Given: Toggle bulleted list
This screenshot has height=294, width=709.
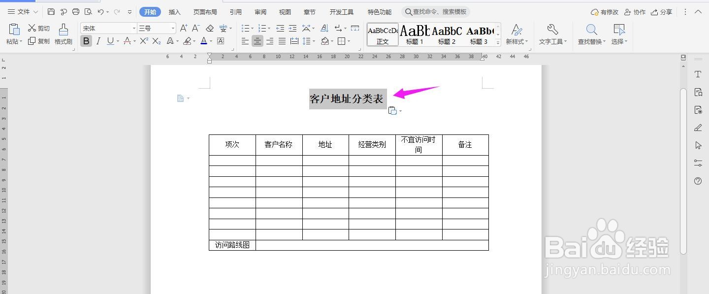Looking at the screenshot, I should [245, 28].
